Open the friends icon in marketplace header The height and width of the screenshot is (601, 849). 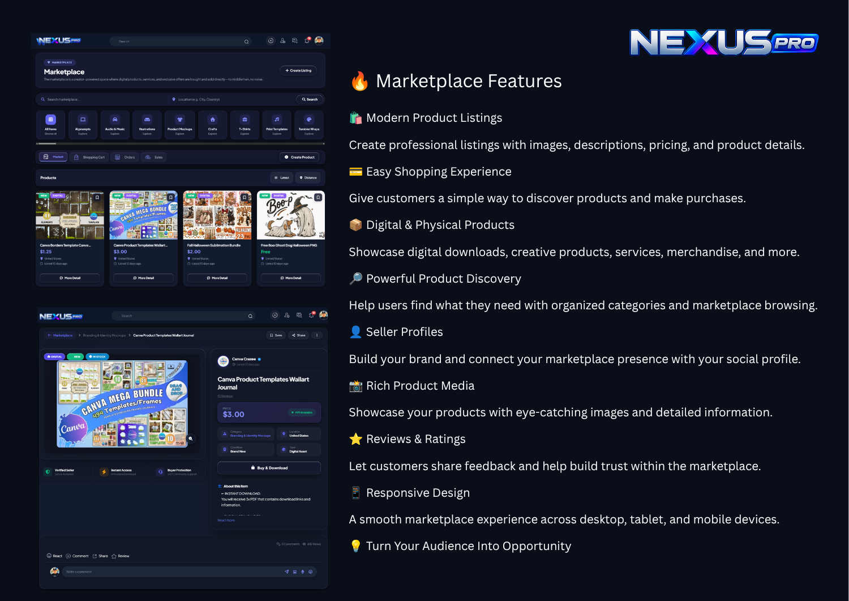tap(283, 41)
